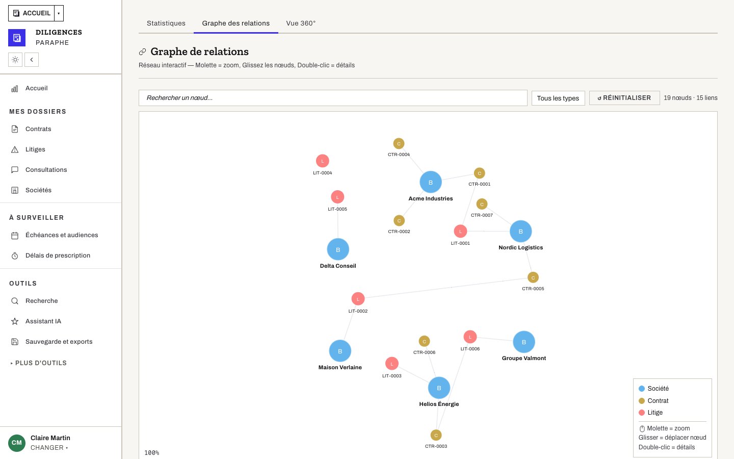Click the link icon beside Graphe de relations
This screenshot has width=734, height=459.
click(x=143, y=52)
